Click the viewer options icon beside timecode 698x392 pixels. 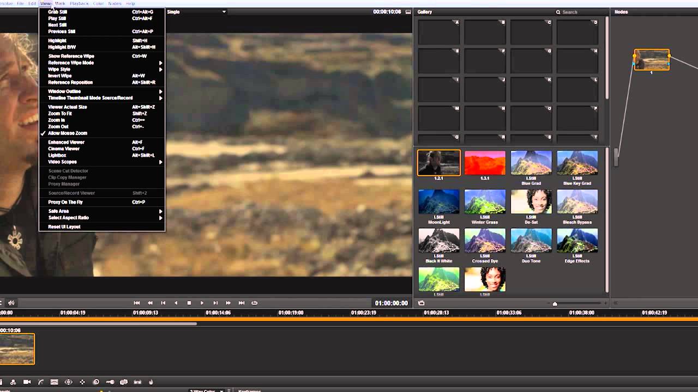(408, 12)
